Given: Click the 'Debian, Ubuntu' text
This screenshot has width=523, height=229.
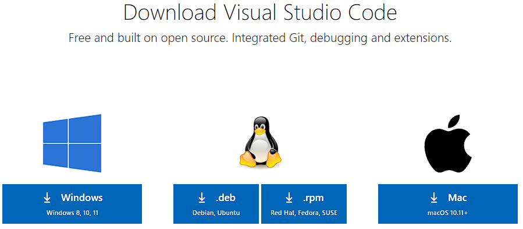Looking at the screenshot, I should [216, 213].
